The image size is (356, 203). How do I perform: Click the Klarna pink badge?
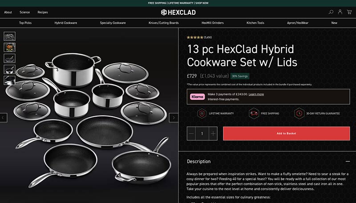tap(197, 97)
